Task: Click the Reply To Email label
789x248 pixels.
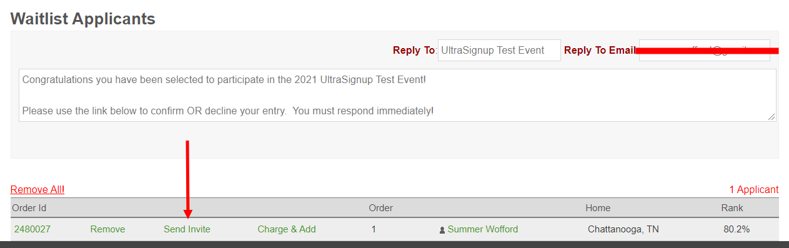Action: coord(600,51)
